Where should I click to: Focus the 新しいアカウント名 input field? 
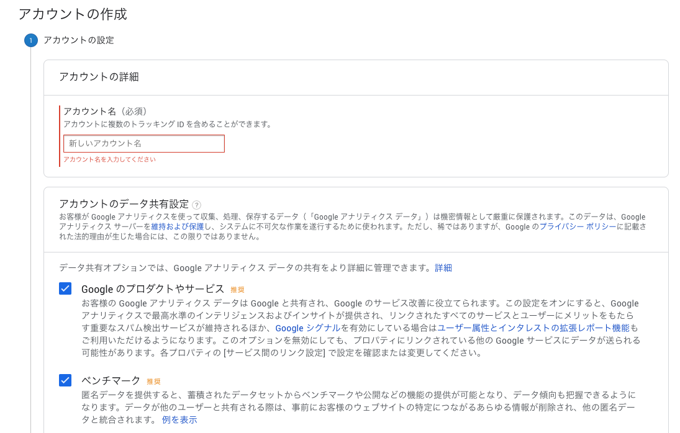(x=143, y=143)
